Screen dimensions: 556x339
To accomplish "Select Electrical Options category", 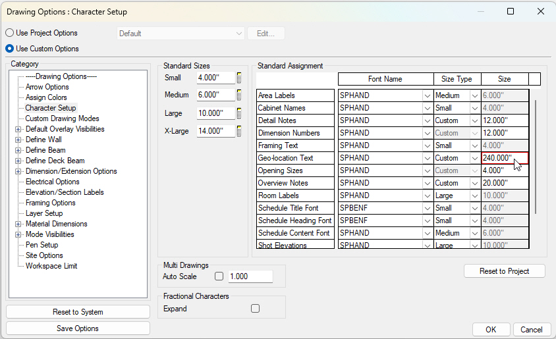I will (x=53, y=182).
